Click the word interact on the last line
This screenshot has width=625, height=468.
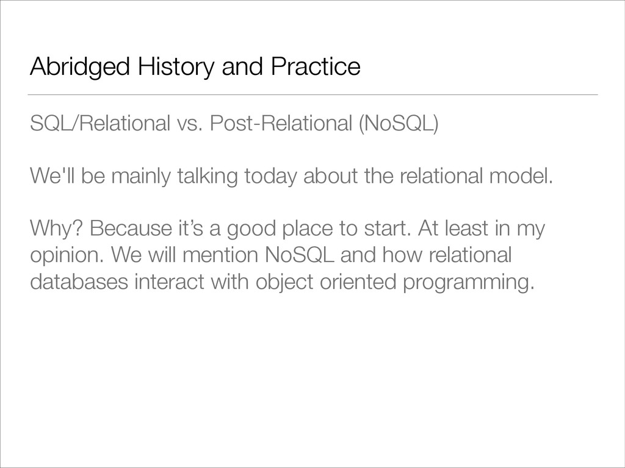tap(170, 282)
